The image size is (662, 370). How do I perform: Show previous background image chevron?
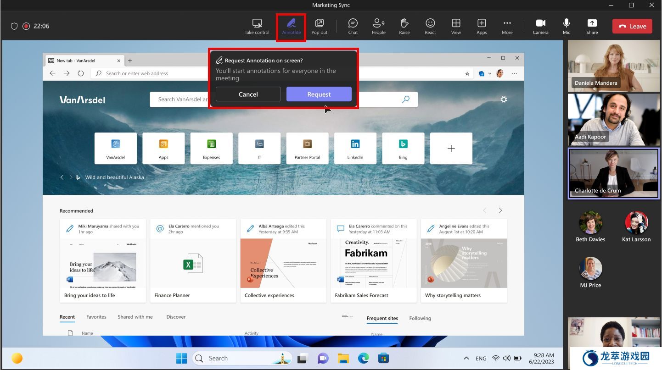coord(62,177)
